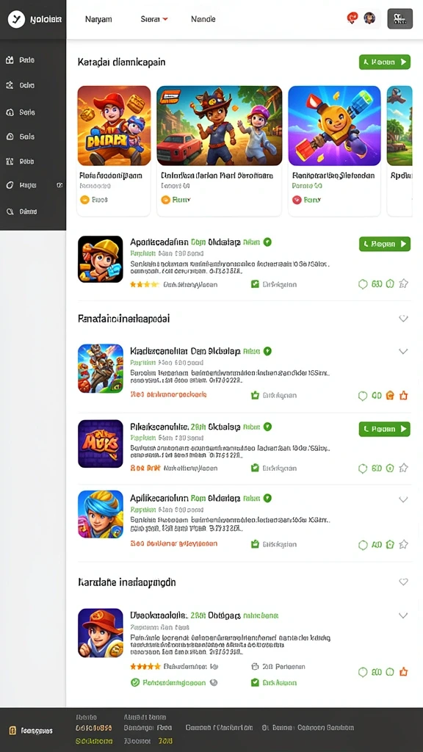
Task: Click the round white logo icon in header
Action: [x=16, y=19]
